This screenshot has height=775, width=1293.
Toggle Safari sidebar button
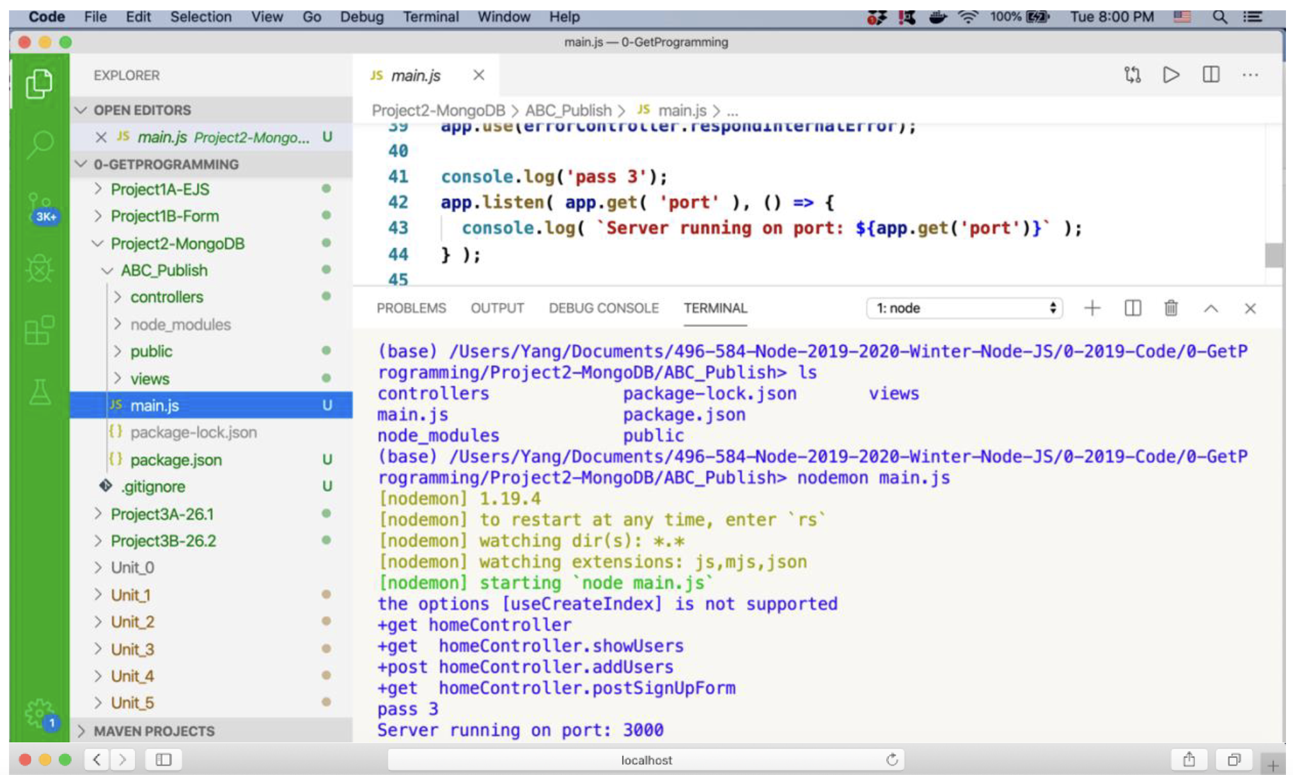click(x=164, y=759)
